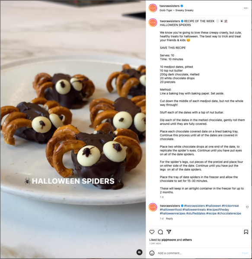Image resolution: width=252 pixels, height=259 pixels.
Task: Open the Gold-Tiger Sneaky Sneaky audio link
Action: point(176,10)
